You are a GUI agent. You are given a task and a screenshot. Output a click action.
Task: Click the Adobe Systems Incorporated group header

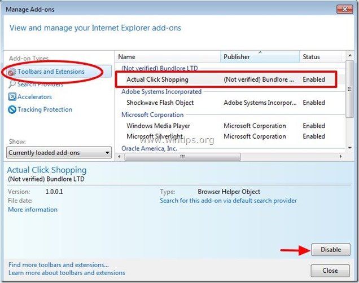161,92
